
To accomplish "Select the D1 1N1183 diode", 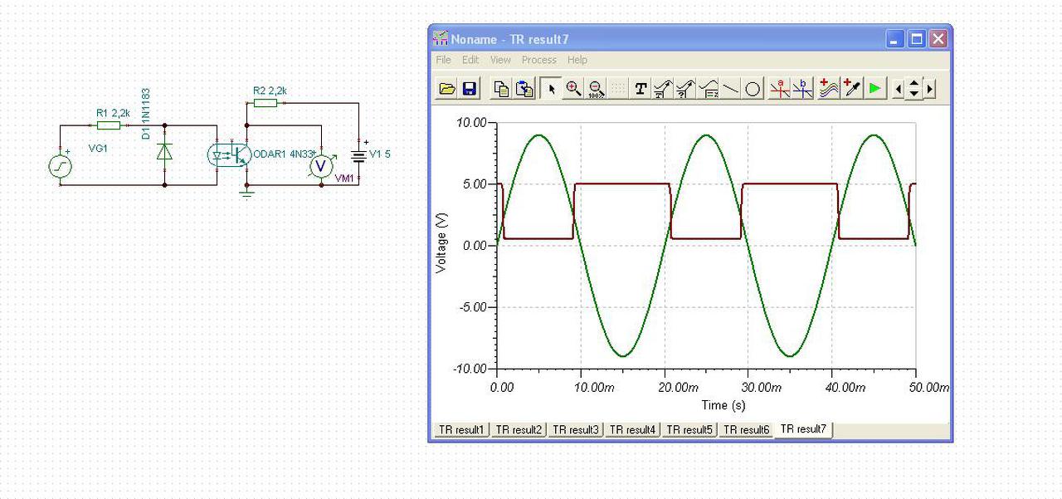I will point(165,152).
